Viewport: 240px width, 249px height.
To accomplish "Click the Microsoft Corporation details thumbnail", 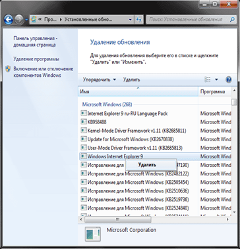I will [93, 234].
